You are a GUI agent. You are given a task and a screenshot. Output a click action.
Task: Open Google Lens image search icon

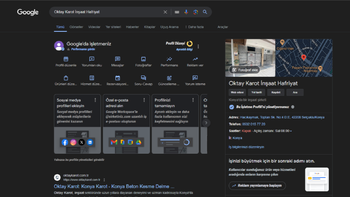coord(196,12)
